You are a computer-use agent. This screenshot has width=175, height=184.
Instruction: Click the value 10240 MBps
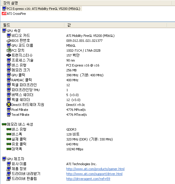click(75, 149)
